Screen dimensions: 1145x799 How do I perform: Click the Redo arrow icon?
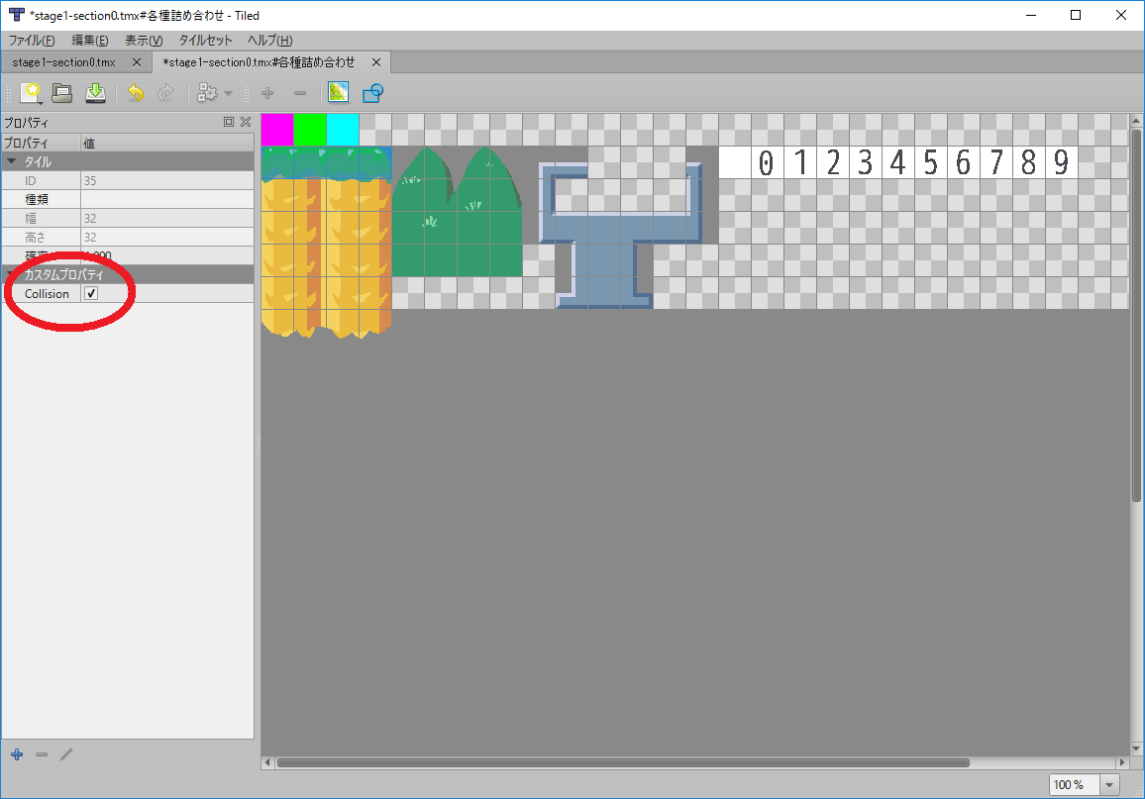(166, 92)
